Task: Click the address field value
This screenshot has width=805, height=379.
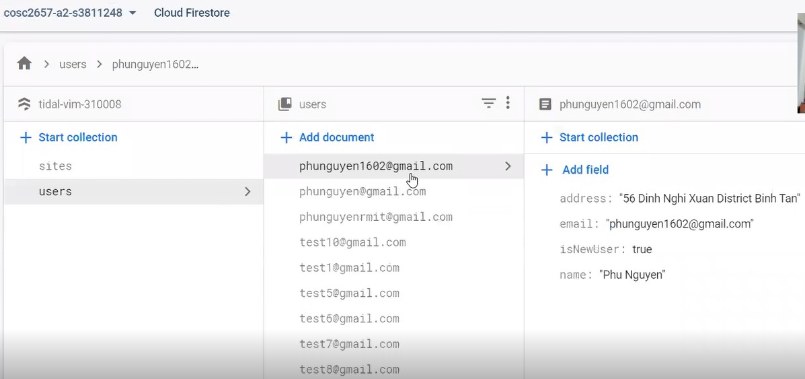Action: tap(710, 199)
